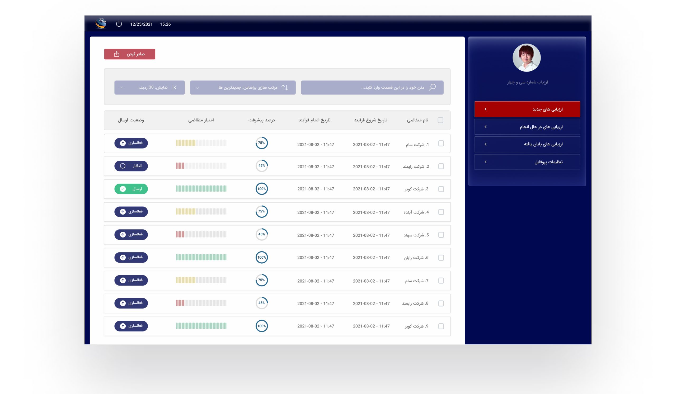Select checkbox for row 6 شرکت رایان
This screenshot has height=394, width=676.
click(441, 258)
